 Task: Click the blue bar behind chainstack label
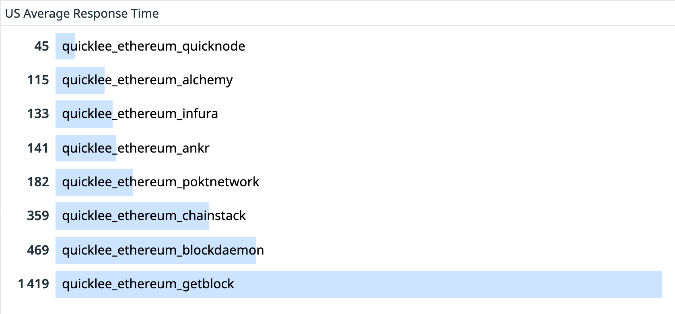point(132,216)
